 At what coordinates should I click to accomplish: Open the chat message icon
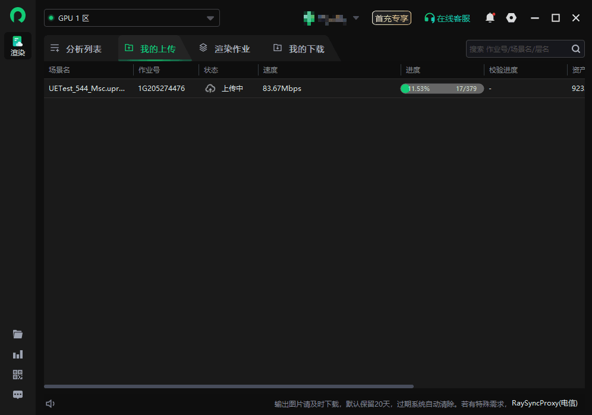(x=18, y=394)
